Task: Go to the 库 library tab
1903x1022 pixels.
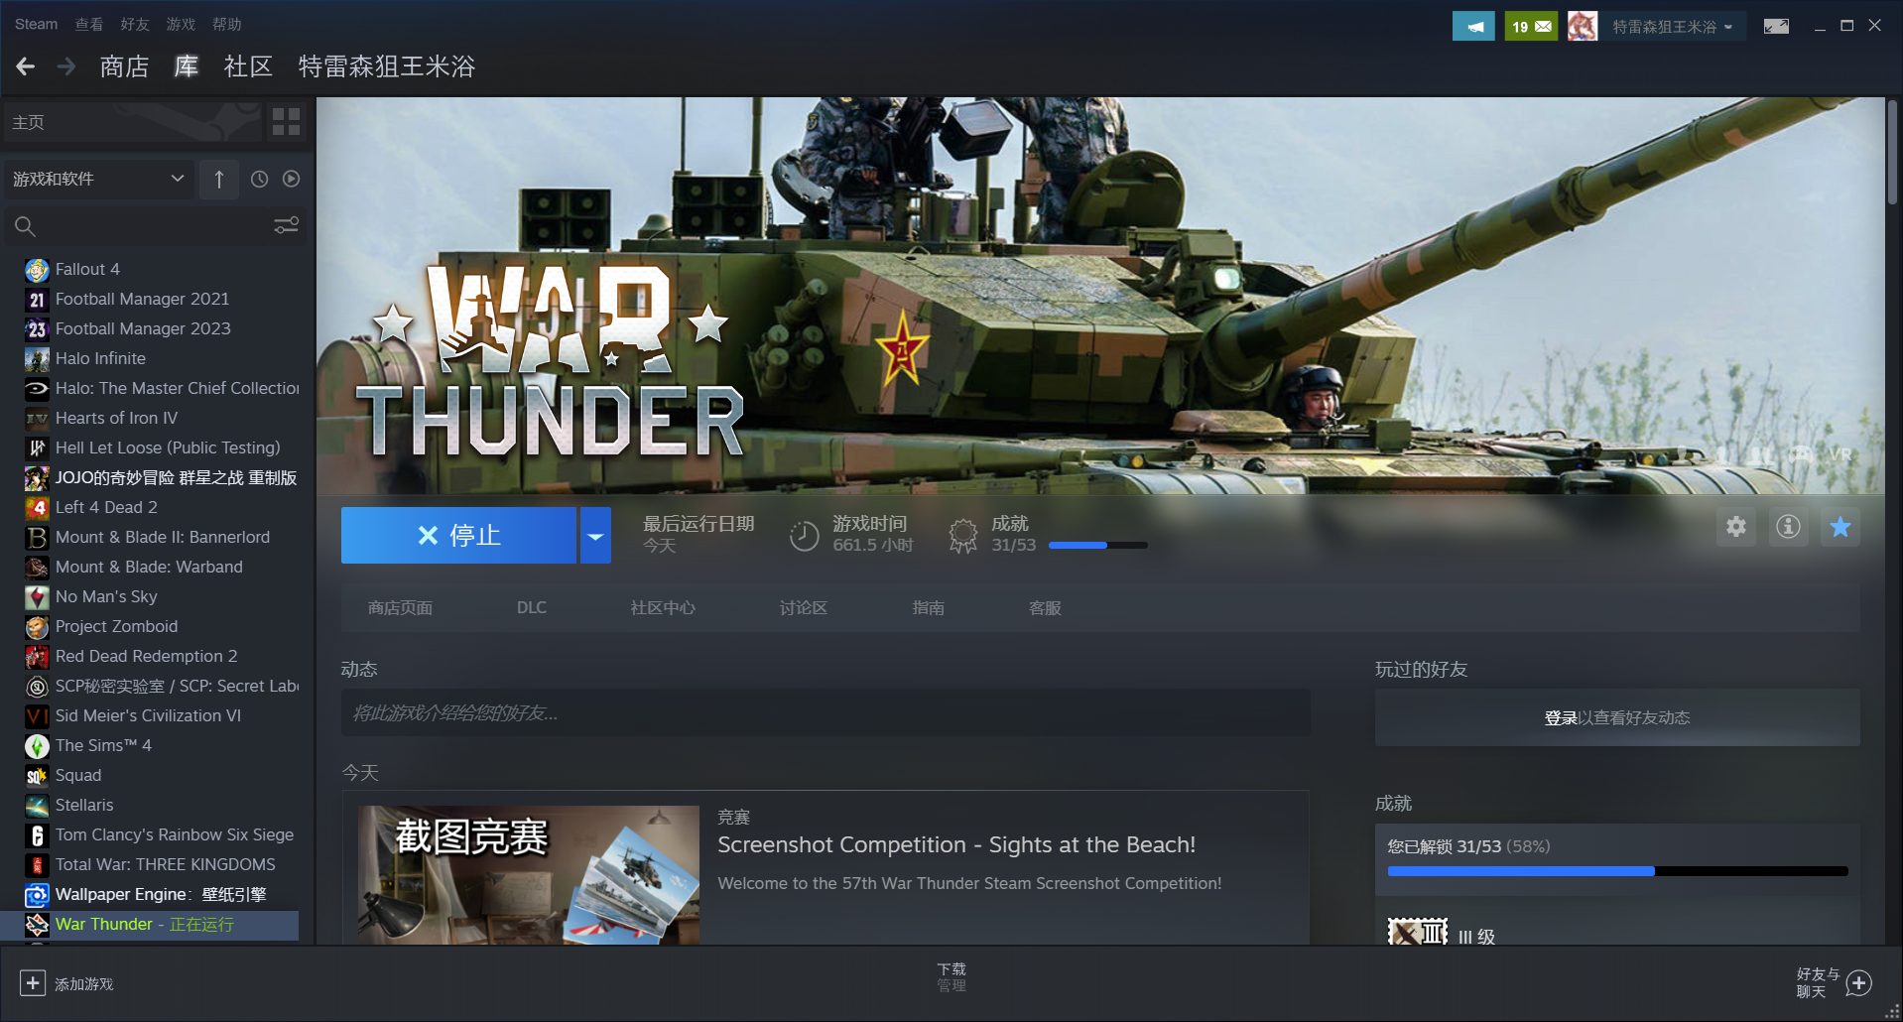Action: 187,66
